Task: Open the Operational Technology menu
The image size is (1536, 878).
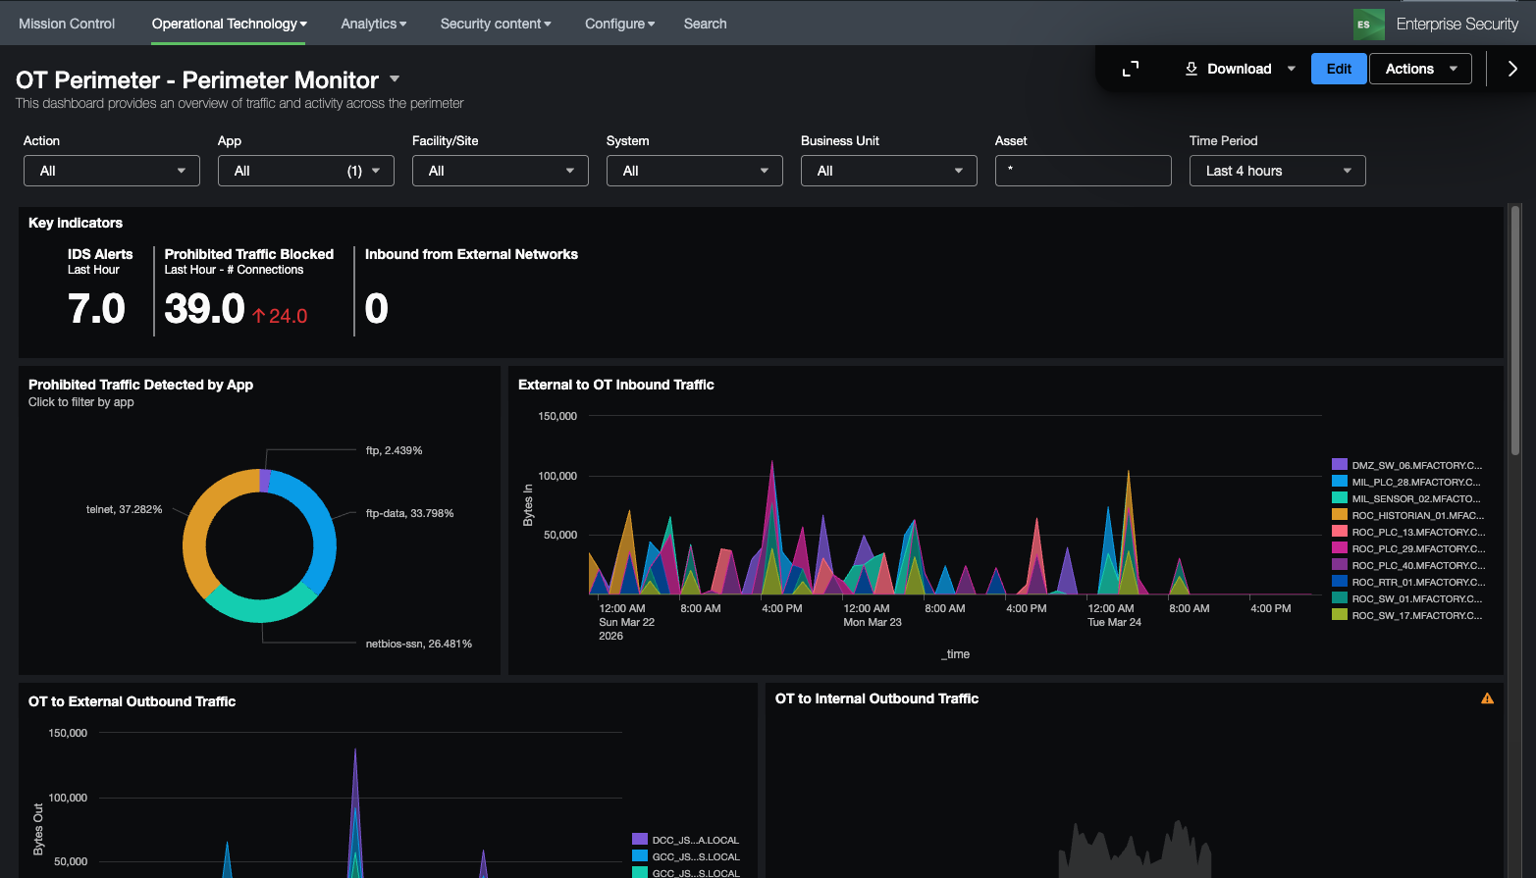Action: click(x=229, y=24)
